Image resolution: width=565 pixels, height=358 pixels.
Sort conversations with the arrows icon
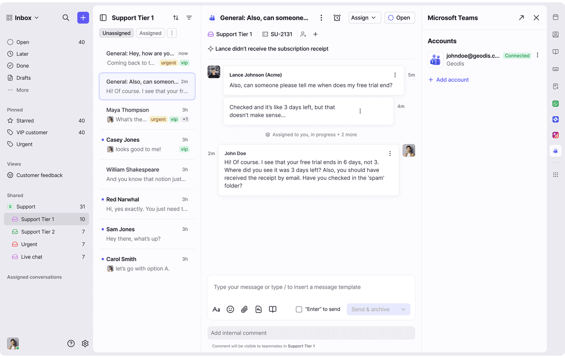176,18
